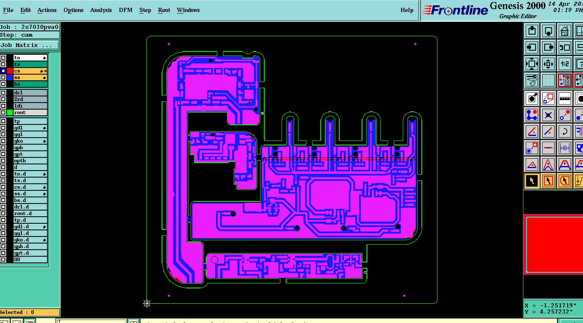Open the Windows menu
Viewport: 583px width, 323px height.
pyautogui.click(x=188, y=10)
